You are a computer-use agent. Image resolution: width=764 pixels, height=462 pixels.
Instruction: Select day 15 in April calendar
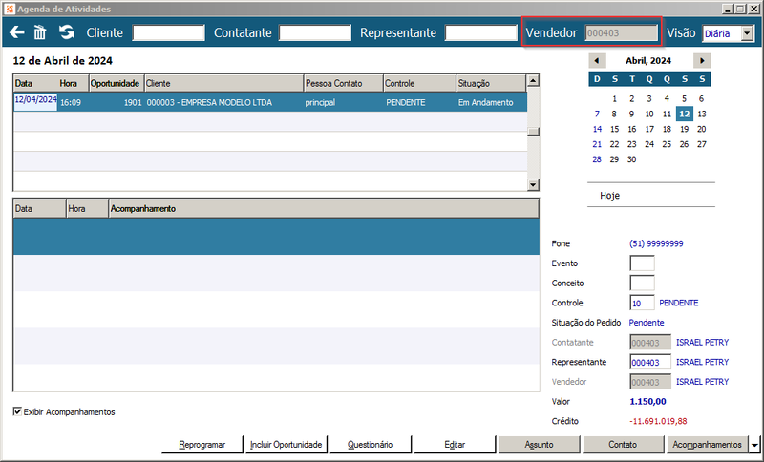tap(614, 129)
